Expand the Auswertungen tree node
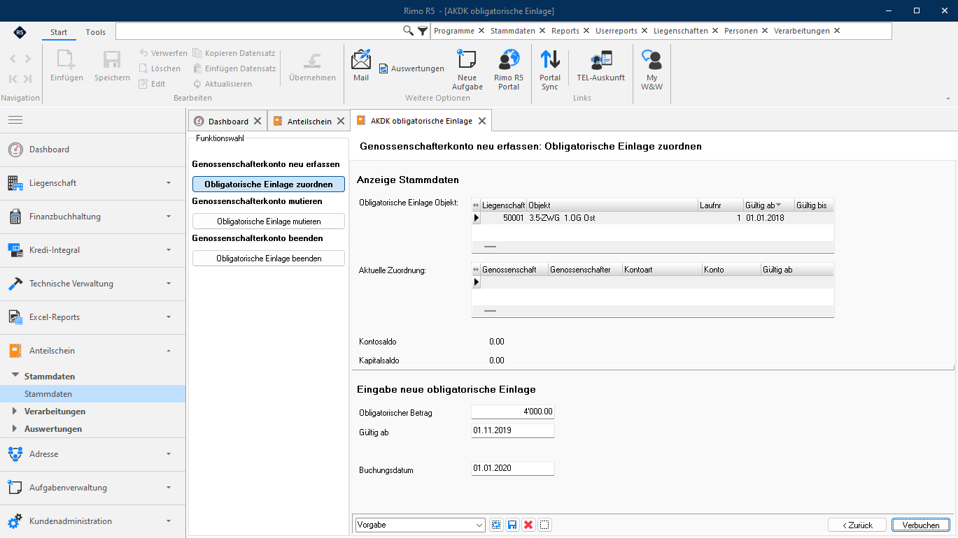 click(15, 428)
